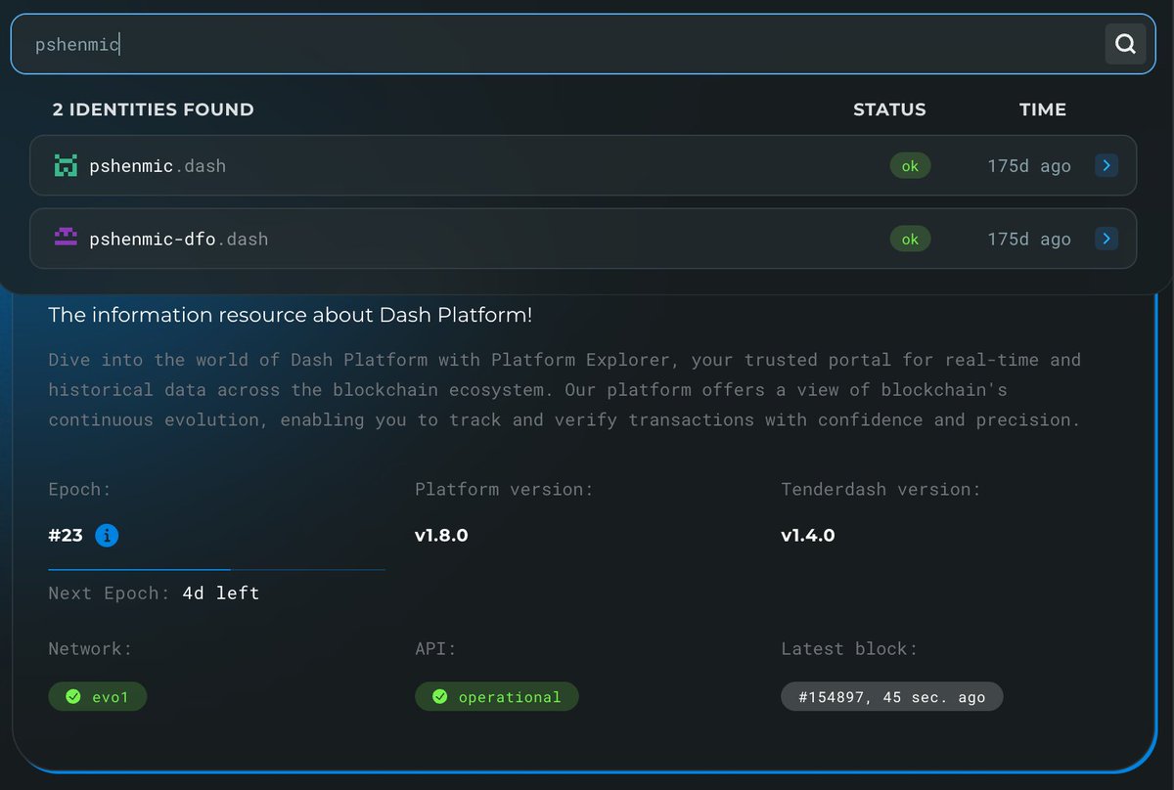Click the API label
Screen dimensions: 1174x790
[x=435, y=649]
